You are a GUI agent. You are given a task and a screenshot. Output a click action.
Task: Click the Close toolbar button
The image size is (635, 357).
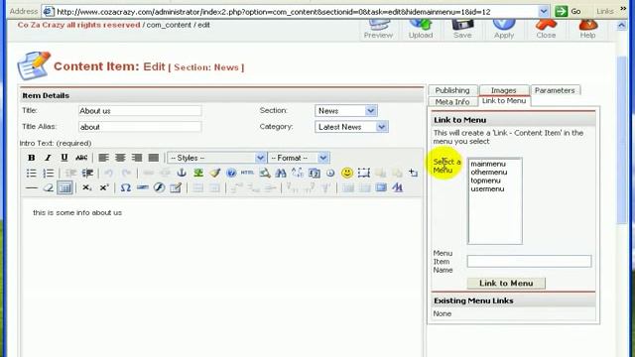pos(546,29)
